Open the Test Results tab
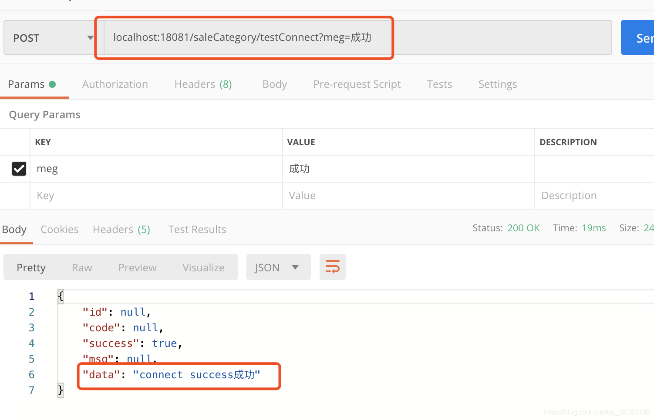This screenshot has height=420, width=654. point(197,230)
